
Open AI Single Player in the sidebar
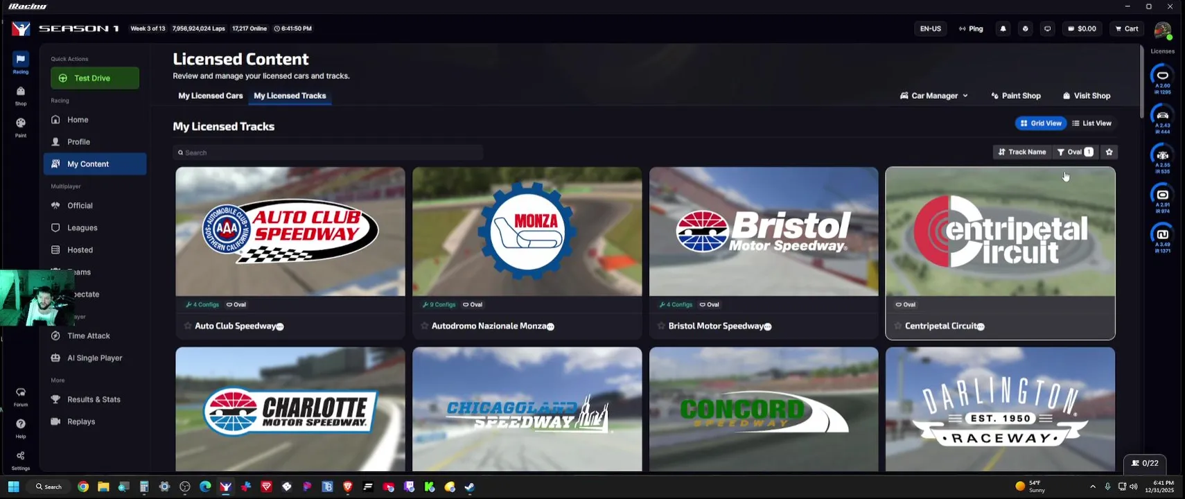95,358
